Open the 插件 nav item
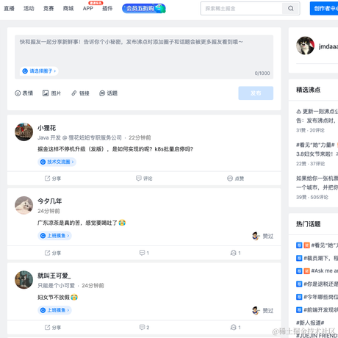The height and width of the screenshot is (338, 338). click(x=107, y=9)
